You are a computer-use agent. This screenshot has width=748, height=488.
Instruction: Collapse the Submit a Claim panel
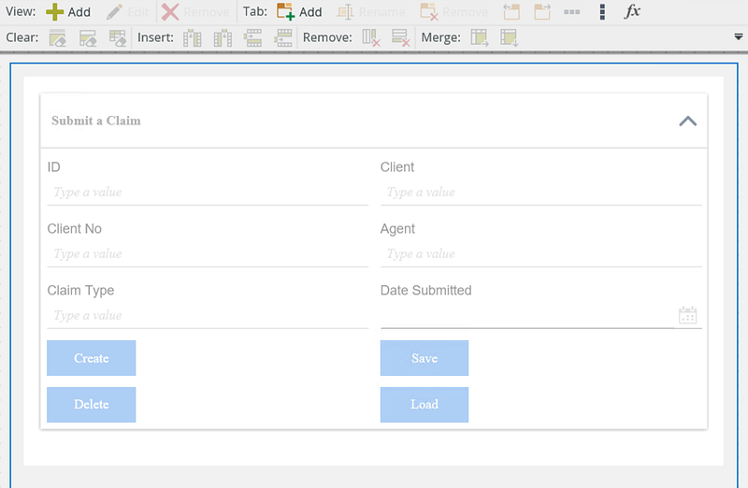click(687, 122)
